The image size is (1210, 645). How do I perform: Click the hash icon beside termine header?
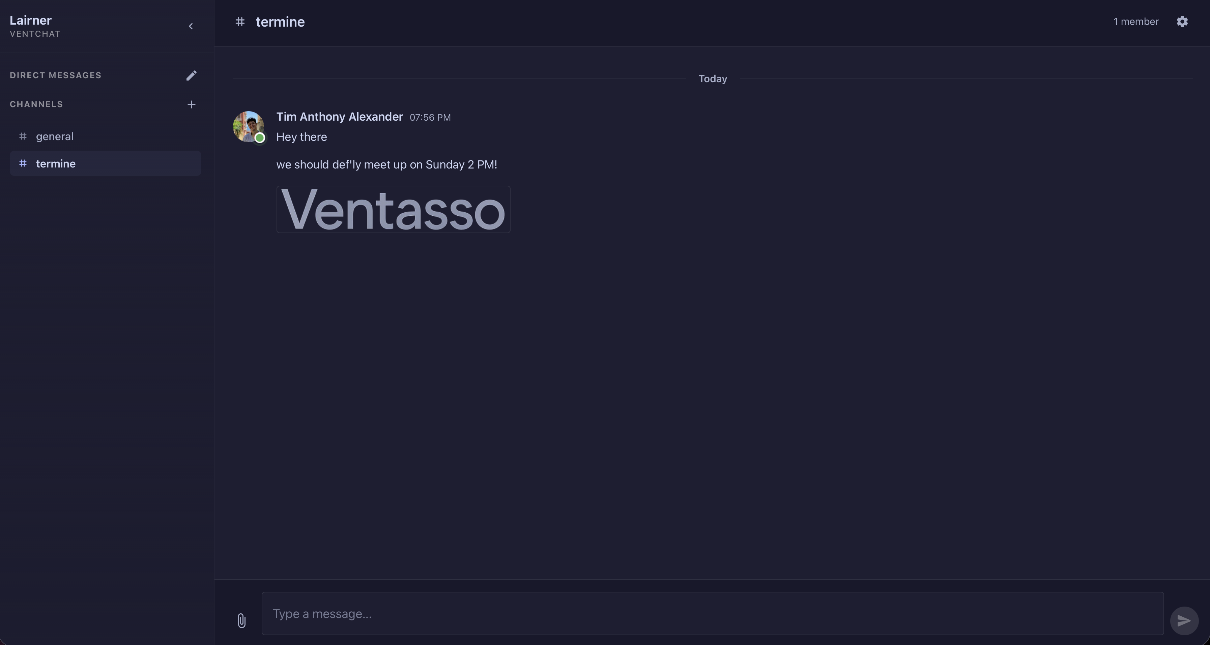240,22
